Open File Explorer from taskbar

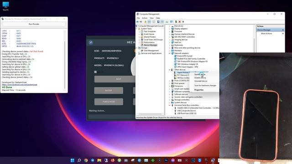click(x=99, y=160)
